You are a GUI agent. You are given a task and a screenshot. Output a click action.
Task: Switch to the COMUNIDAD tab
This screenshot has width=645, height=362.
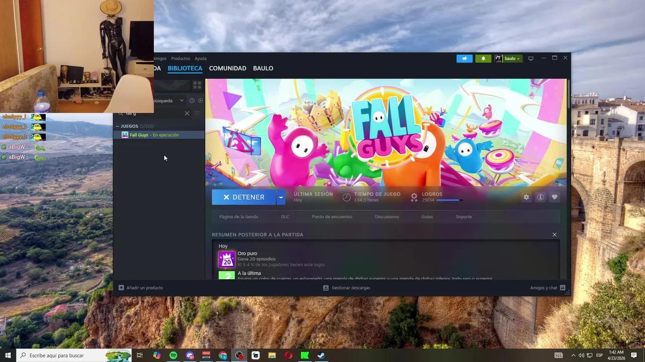(227, 68)
